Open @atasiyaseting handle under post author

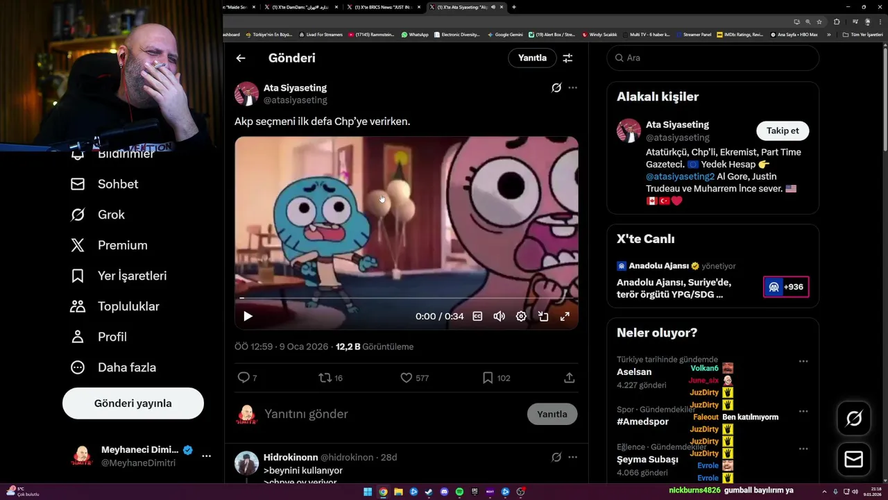tap(296, 100)
